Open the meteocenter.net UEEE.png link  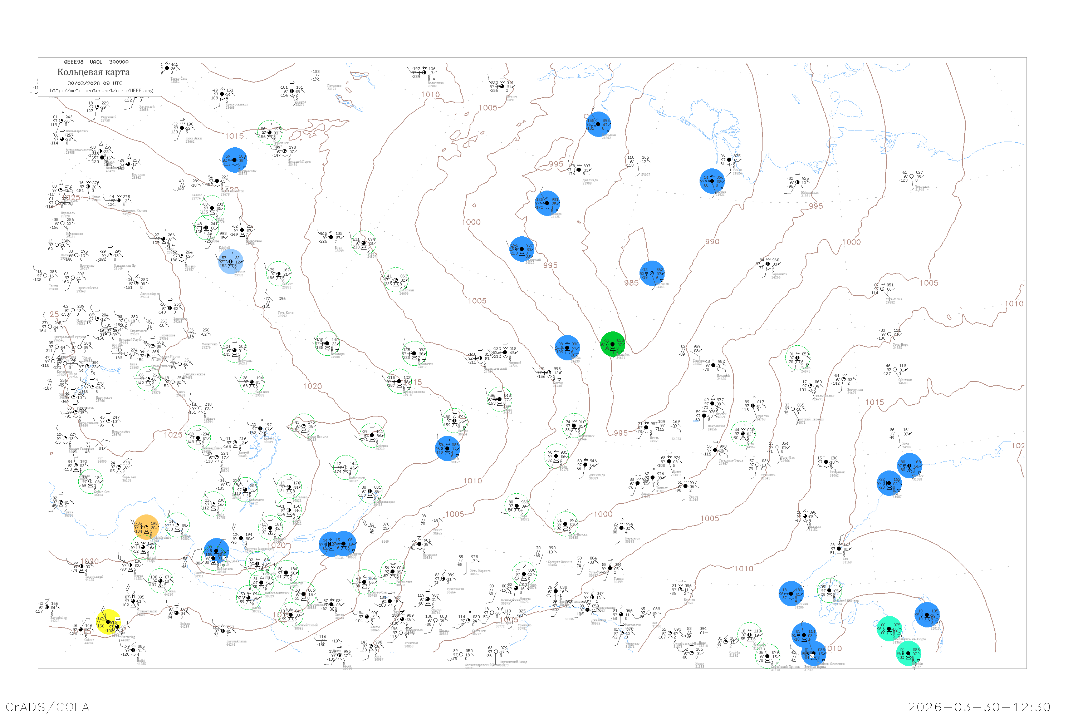click(x=101, y=91)
